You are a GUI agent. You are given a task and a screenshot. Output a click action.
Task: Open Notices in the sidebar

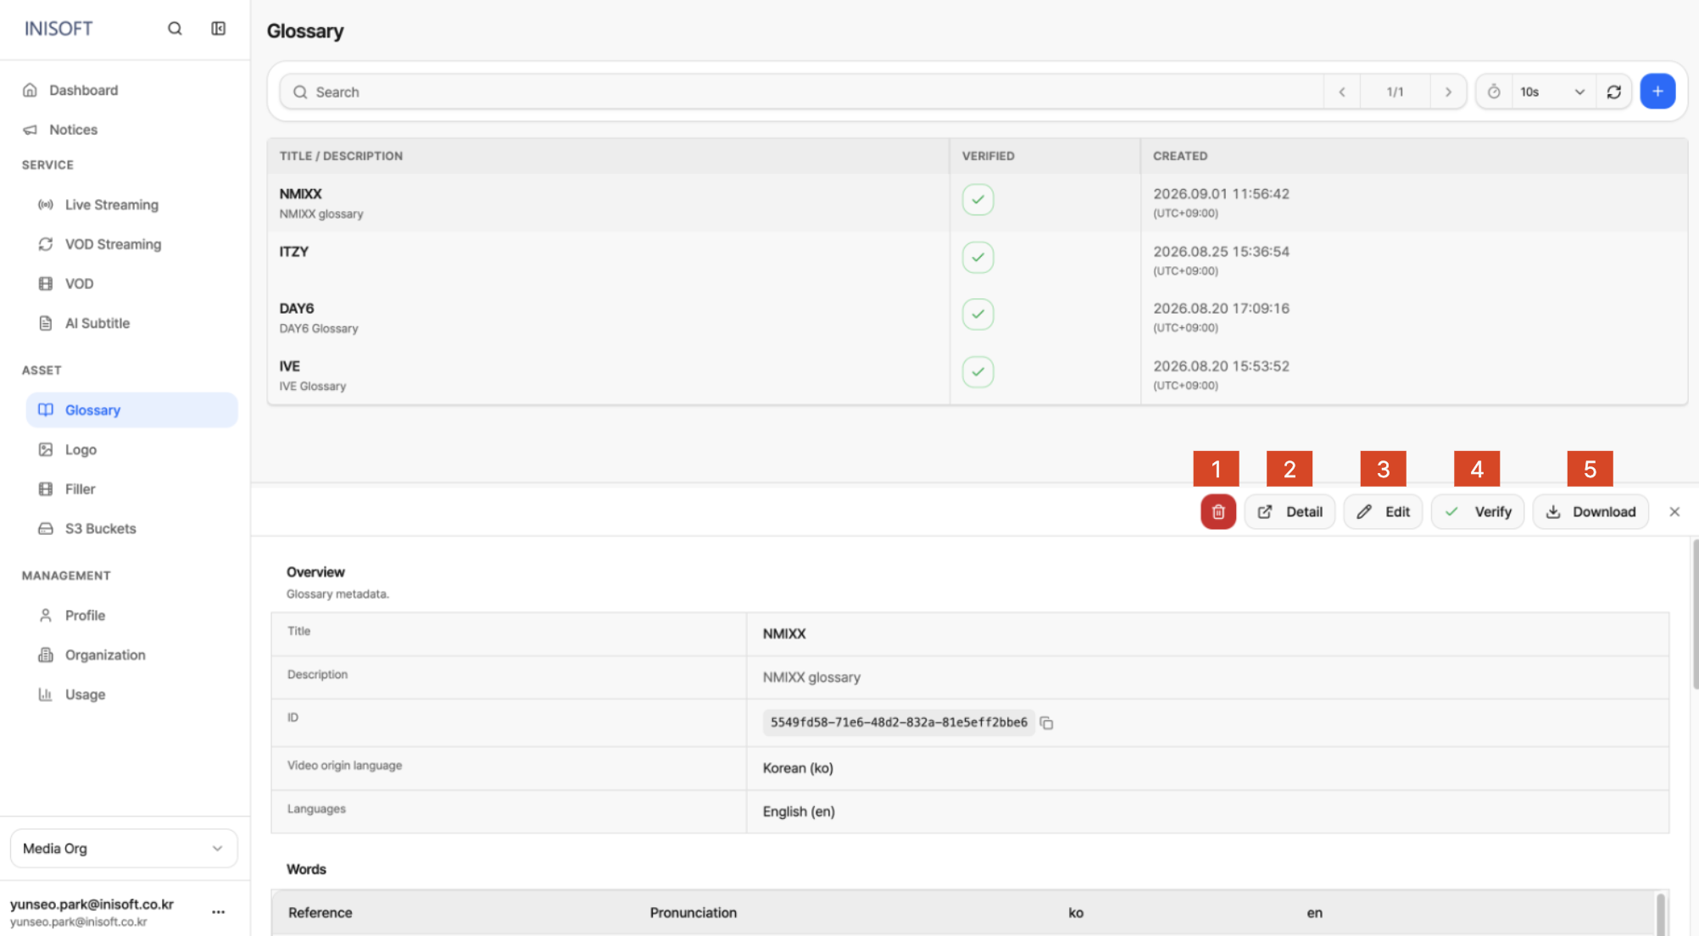[x=73, y=130]
